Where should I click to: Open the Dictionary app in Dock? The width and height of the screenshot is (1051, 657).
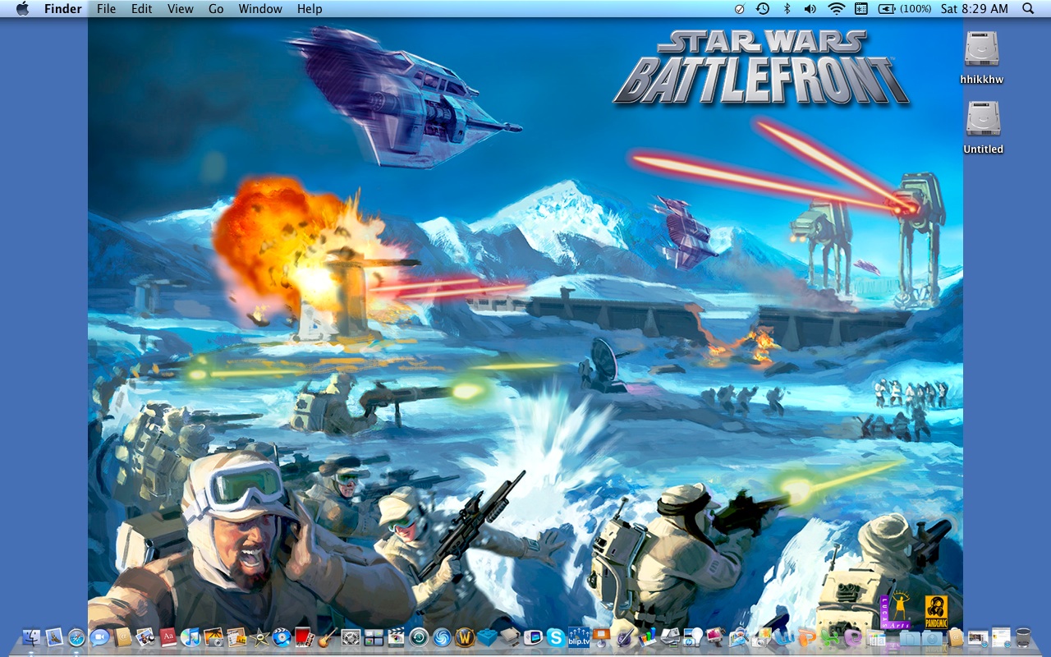coord(168,637)
